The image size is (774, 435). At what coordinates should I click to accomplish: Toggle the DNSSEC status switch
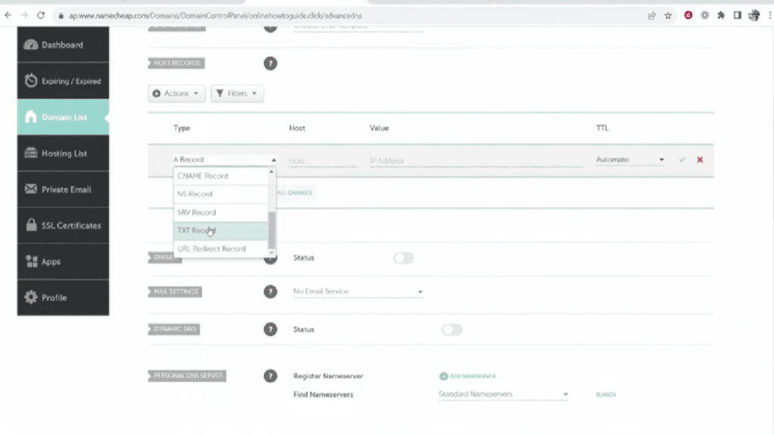(x=404, y=258)
